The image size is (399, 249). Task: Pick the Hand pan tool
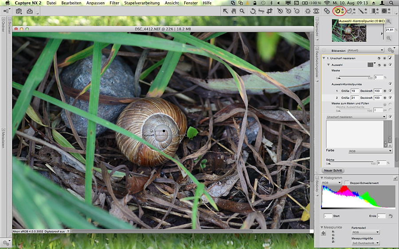(234, 11)
